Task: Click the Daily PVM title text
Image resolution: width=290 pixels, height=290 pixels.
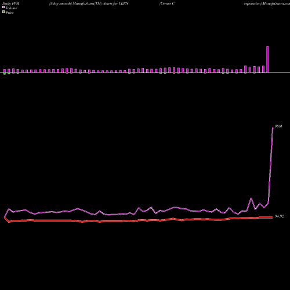Action: (x=11, y=3)
